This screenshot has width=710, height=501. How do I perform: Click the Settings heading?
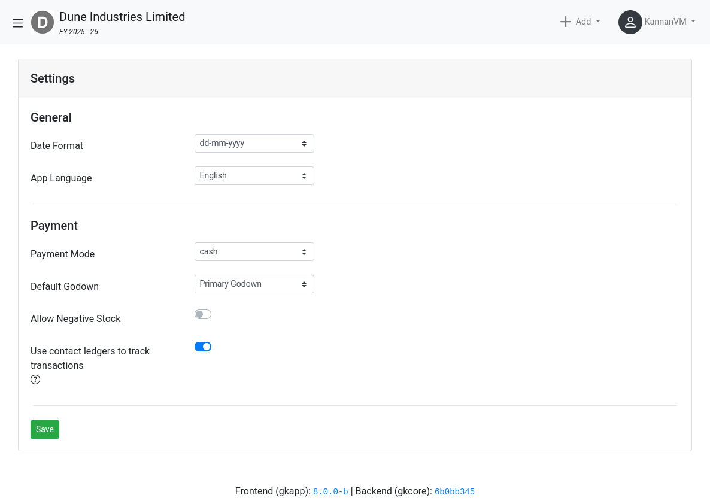(53, 78)
